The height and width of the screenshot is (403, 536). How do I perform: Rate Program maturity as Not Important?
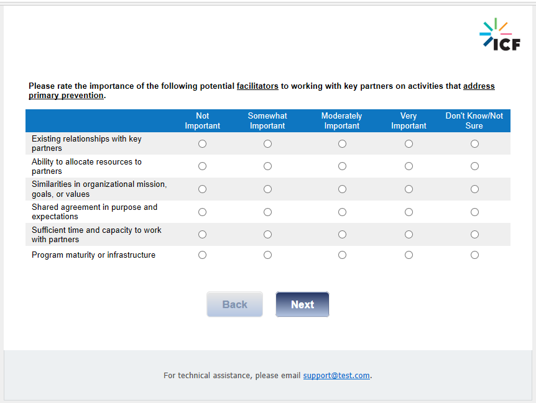point(202,255)
